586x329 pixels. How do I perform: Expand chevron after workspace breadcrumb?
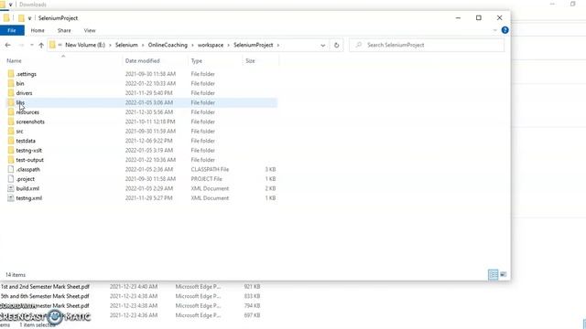[228, 45]
